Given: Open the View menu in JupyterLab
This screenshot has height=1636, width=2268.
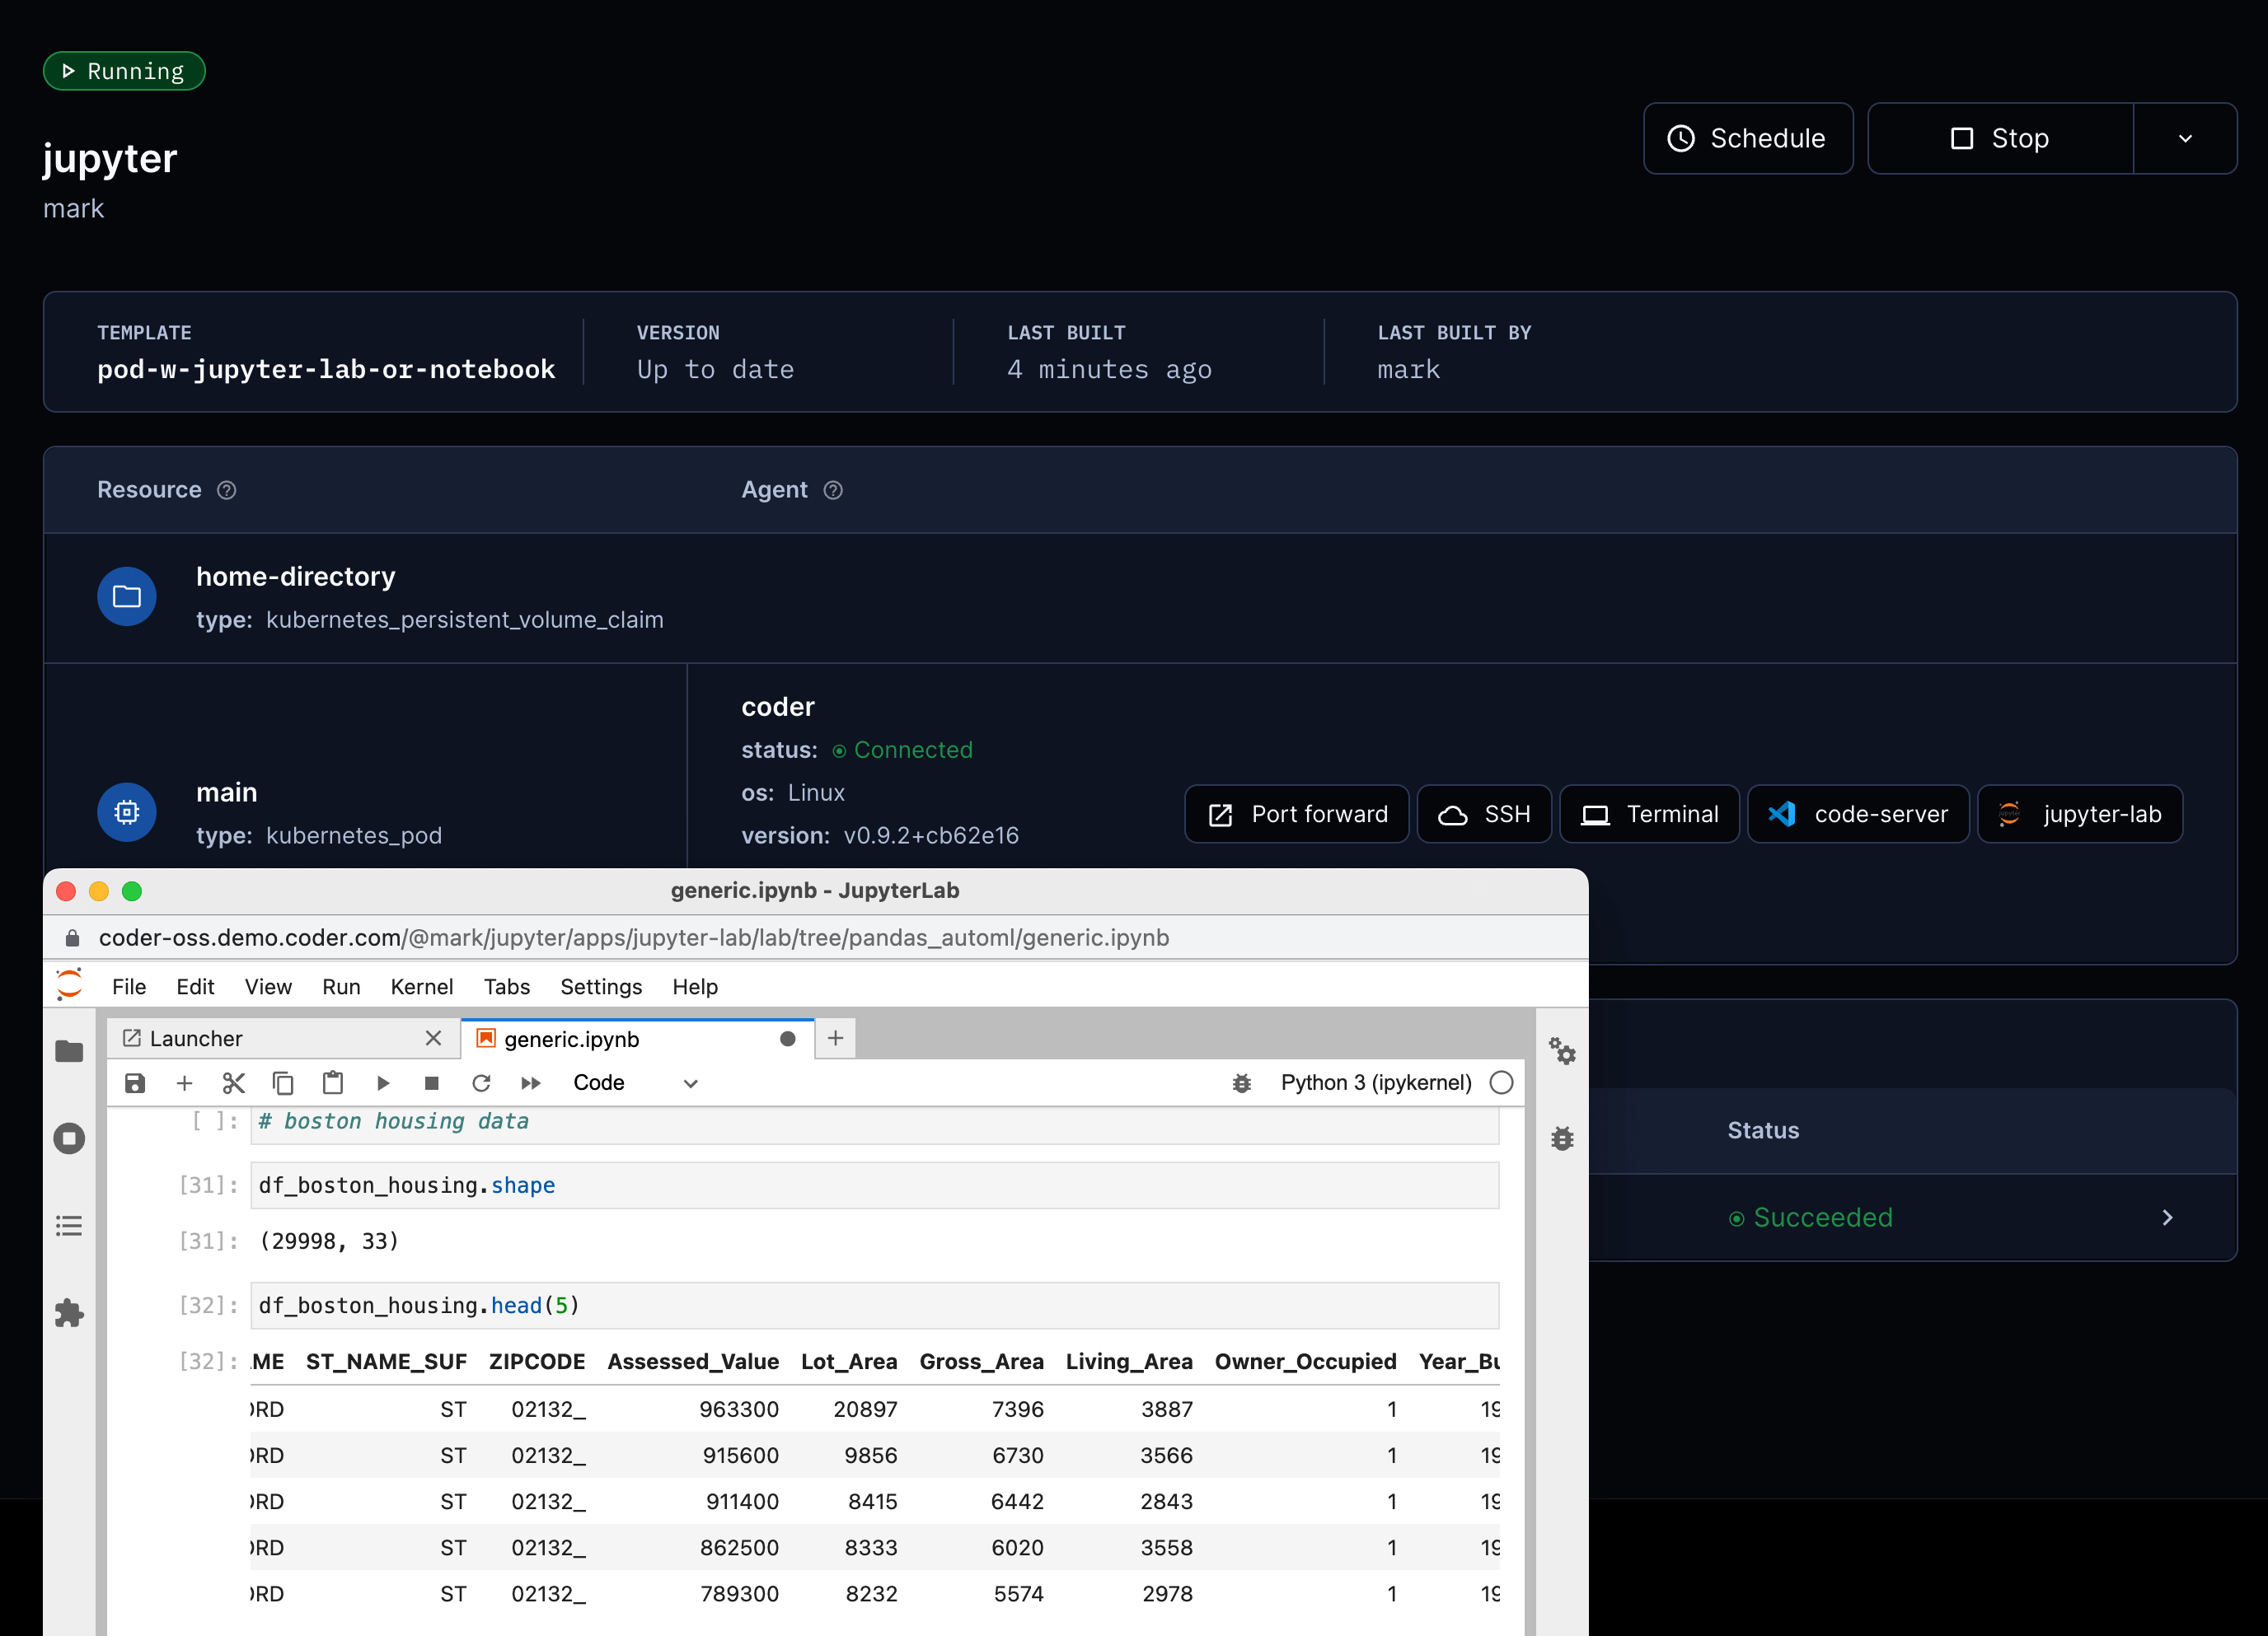Looking at the screenshot, I should (268, 986).
